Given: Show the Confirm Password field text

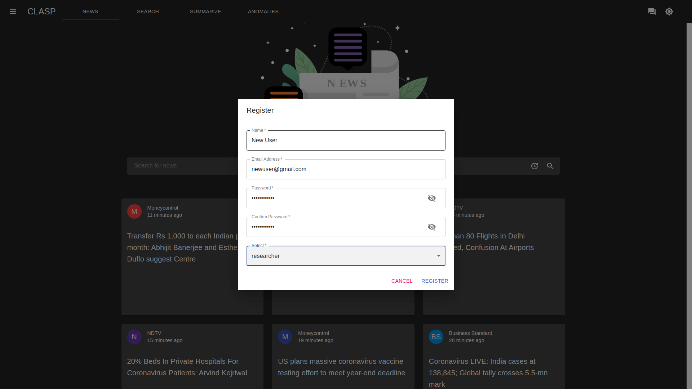Looking at the screenshot, I should [431, 227].
